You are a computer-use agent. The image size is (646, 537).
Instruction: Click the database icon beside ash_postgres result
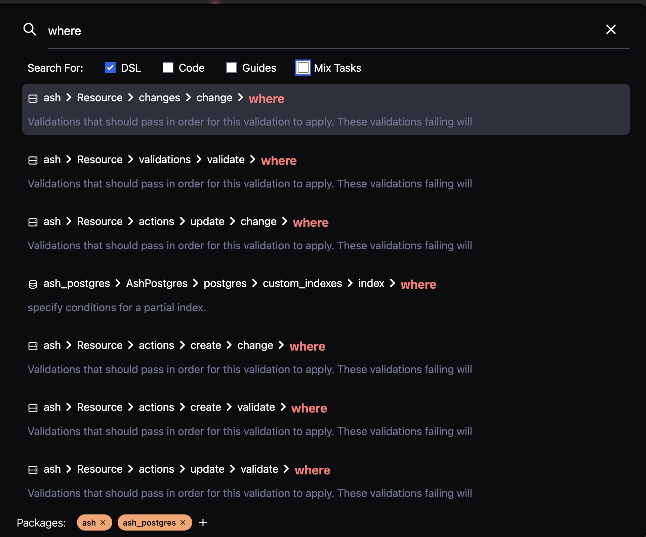pyautogui.click(x=33, y=284)
